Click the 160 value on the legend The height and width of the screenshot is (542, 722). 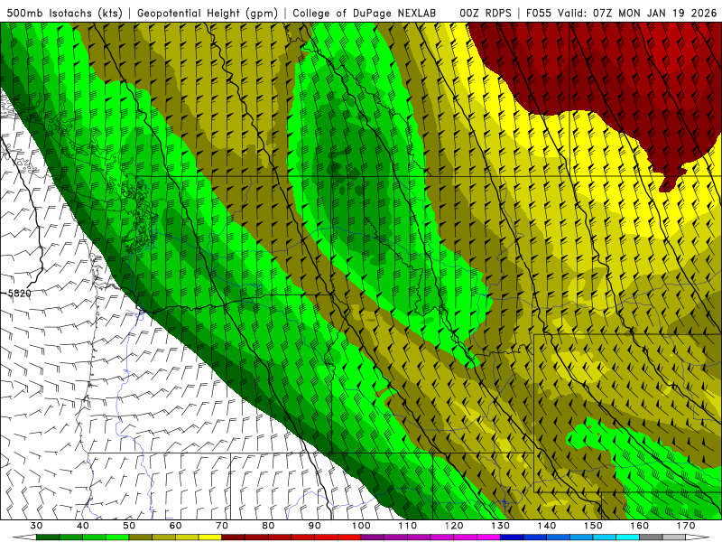click(x=640, y=526)
